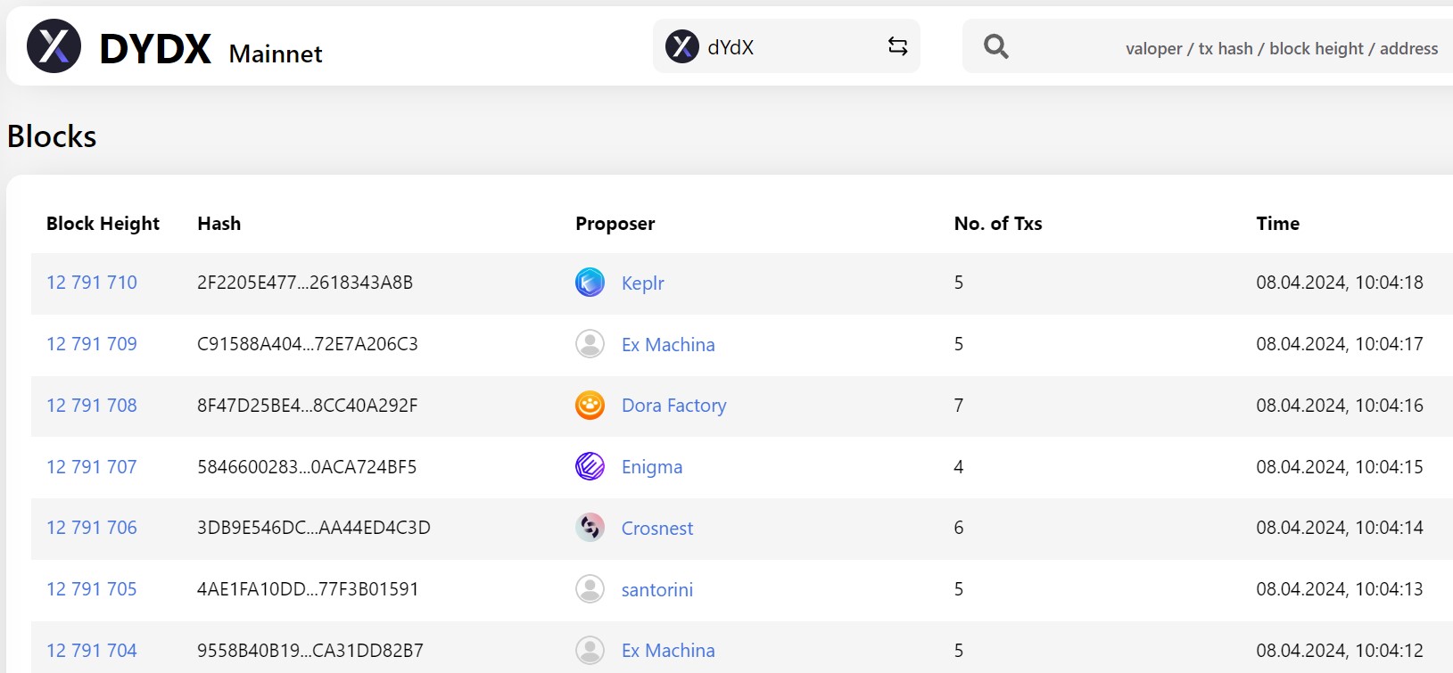
Task: Click the santorini placeholder avatar icon
Action: [590, 589]
